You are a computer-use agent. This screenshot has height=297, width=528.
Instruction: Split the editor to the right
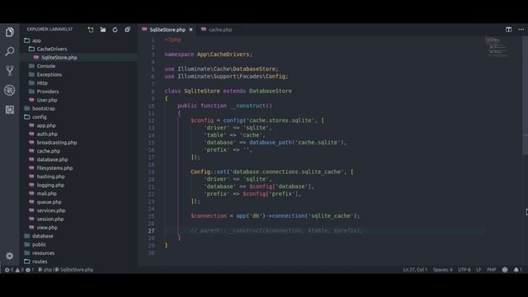[x=508, y=30]
